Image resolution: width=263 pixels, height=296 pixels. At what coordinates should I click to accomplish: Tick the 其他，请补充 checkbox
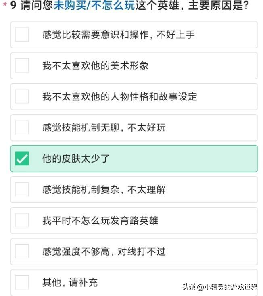pos(22,282)
